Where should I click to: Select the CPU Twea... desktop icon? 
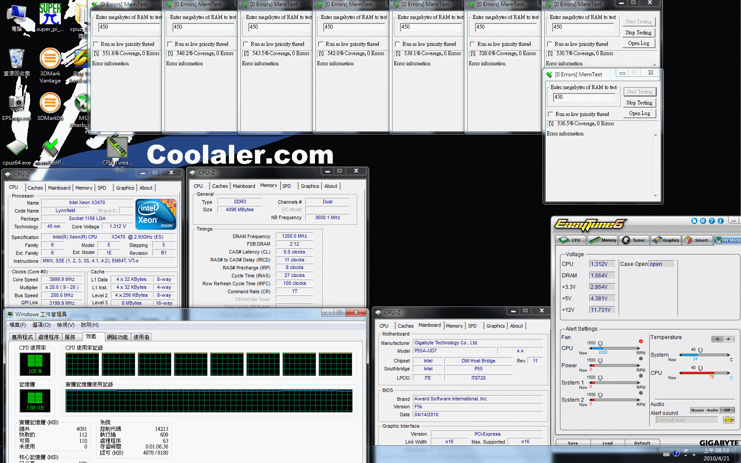[x=117, y=151]
